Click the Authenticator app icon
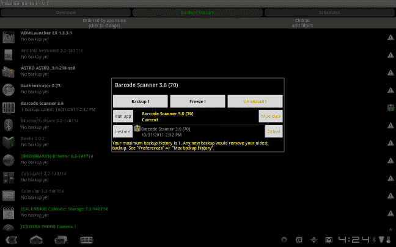The width and height of the screenshot is (396, 247). [x=9, y=90]
